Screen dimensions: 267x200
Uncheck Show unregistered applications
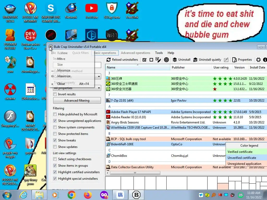[55, 121]
